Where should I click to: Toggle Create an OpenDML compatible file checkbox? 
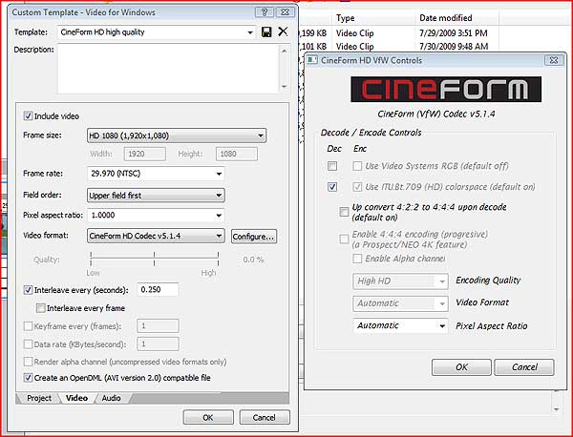click(28, 378)
